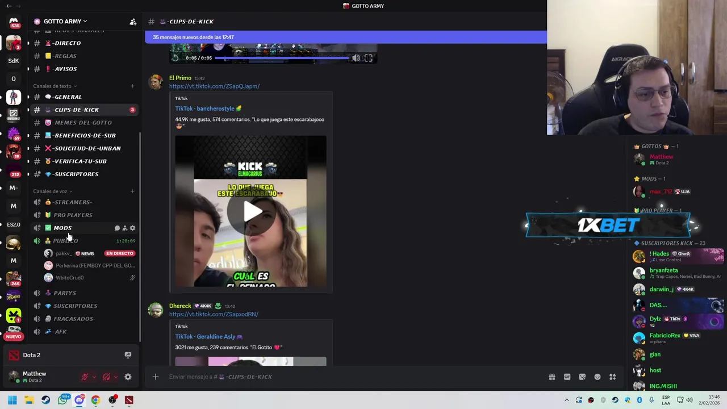
Task: Open OBS Studio from the taskbar
Action: pyautogui.click(x=112, y=400)
